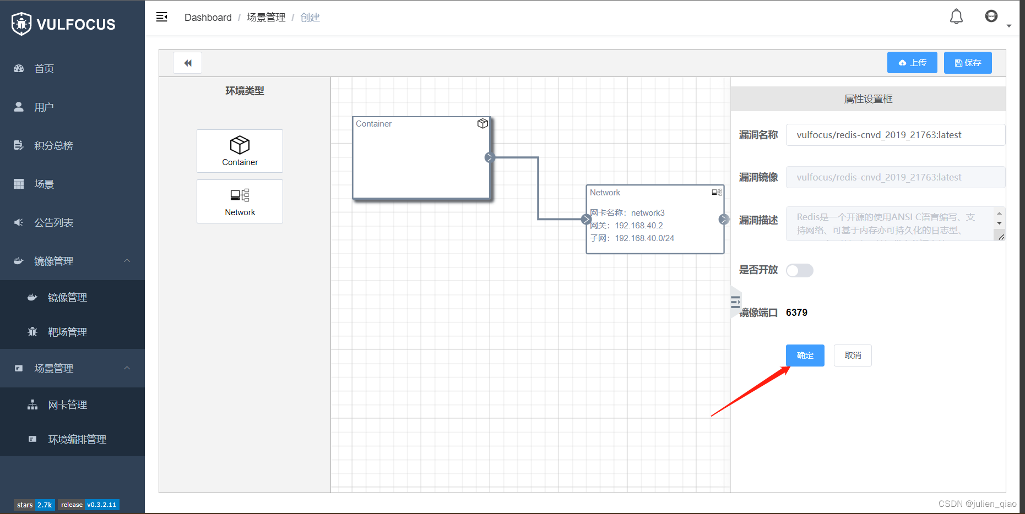Image resolution: width=1025 pixels, height=514 pixels.
Task: Click the 子网: 192.168.40.0/24 text
Action: (632, 238)
